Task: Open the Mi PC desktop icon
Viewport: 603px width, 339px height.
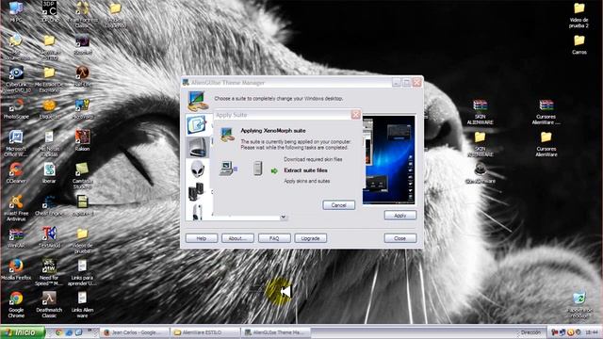Action: click(x=16, y=12)
